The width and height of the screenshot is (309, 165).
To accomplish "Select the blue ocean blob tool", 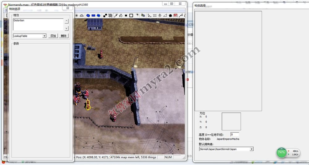I will 99,15.
